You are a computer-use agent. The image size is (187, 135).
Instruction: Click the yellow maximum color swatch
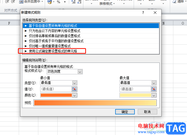136,95
